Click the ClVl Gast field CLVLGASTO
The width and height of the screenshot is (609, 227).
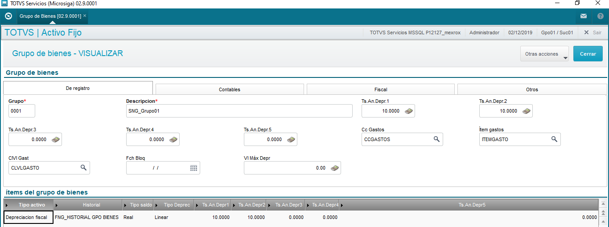(49, 168)
